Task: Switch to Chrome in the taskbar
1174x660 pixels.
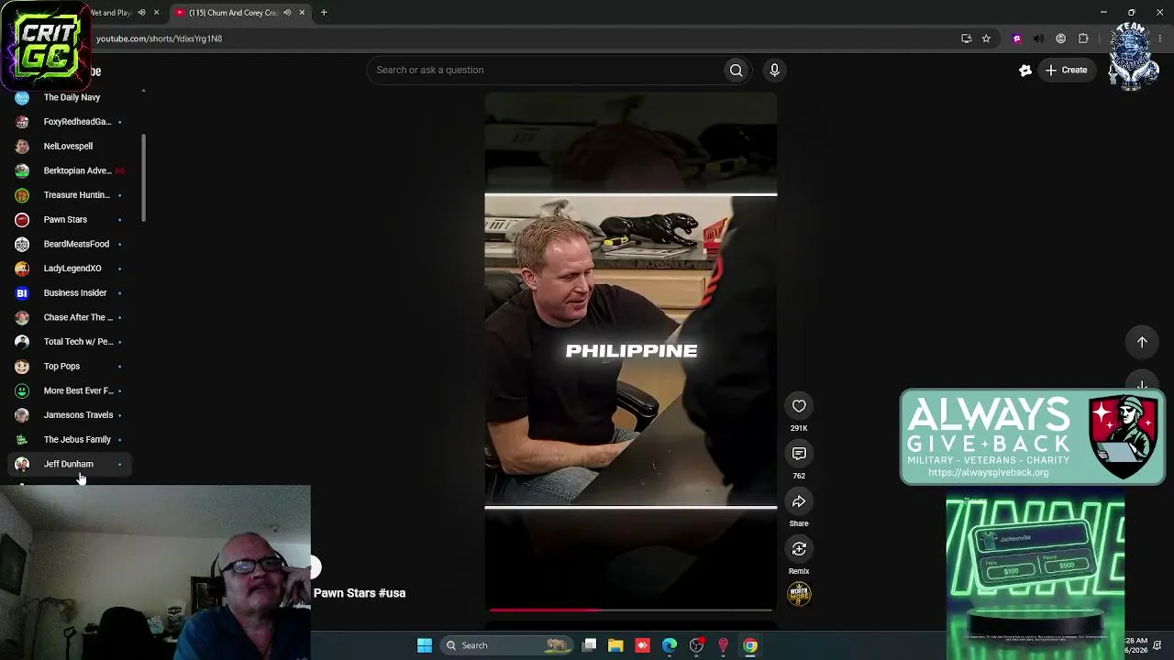Action: [750, 645]
